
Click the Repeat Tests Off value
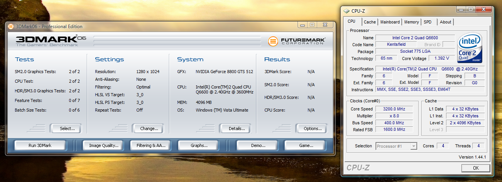[139, 110]
